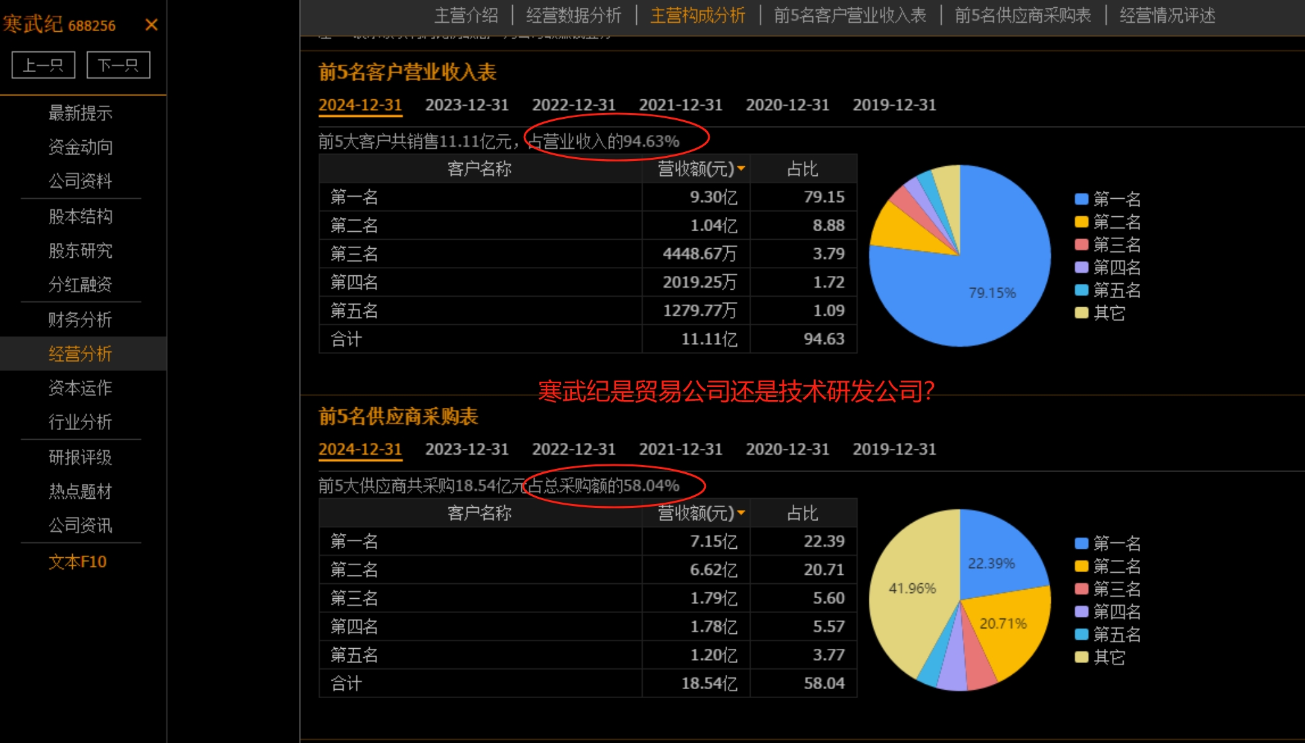Select 2021-12-31 in customer revenue table
Screen dimensions: 1305x743
pos(680,105)
